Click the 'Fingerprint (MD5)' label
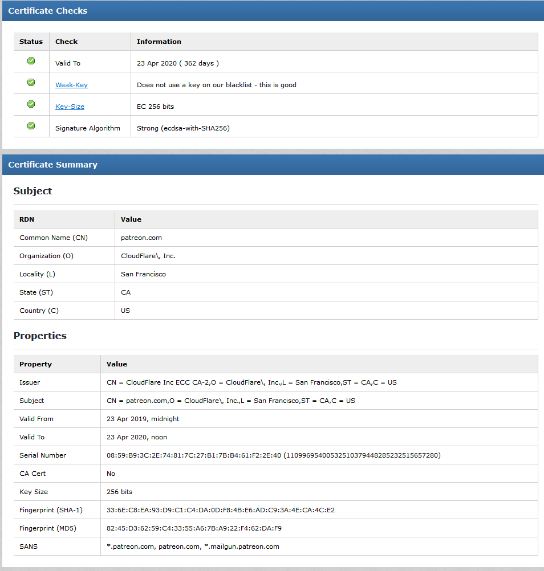This screenshot has height=571, width=544. coord(48,528)
